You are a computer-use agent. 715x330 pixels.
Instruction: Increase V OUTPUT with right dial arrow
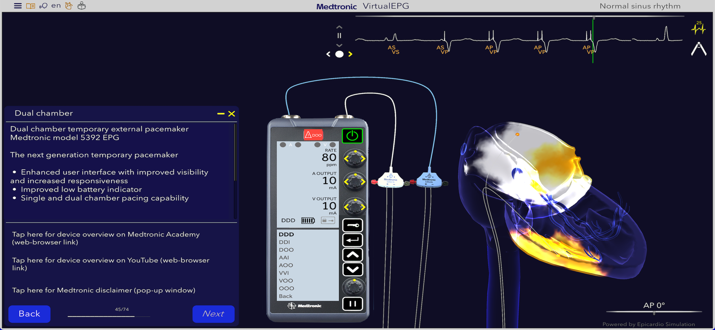coord(363,207)
